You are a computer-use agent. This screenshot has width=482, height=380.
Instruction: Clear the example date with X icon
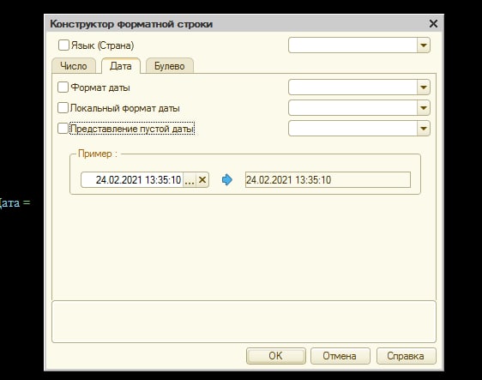tap(202, 180)
